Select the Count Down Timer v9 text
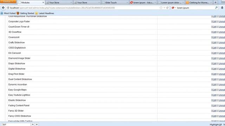Screen dimensions: 225x126 point(19,27)
